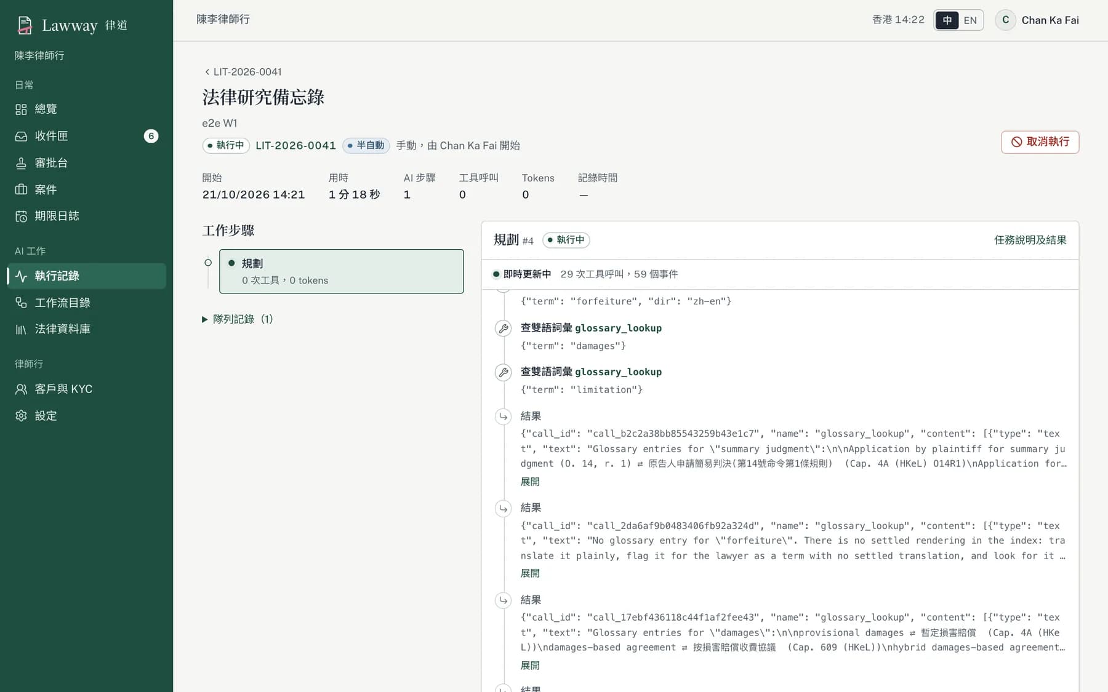Open 客戶與 KYC in sidebar
The width and height of the screenshot is (1108, 692).
tap(86, 389)
